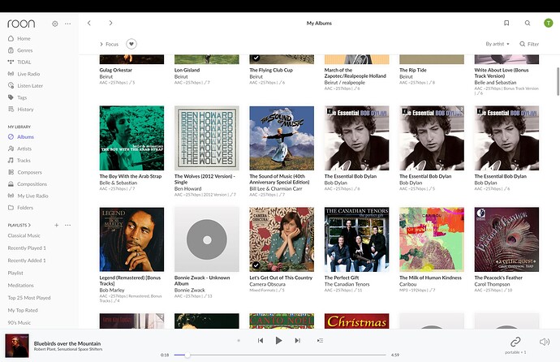Open The Wolves Ben Howard album cover
Image resolution: width=560 pixels, height=362 pixels.
pyautogui.click(x=207, y=138)
